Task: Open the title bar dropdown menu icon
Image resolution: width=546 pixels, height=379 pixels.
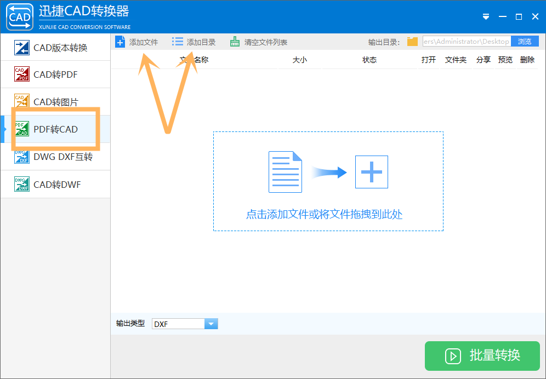Action: click(486, 17)
